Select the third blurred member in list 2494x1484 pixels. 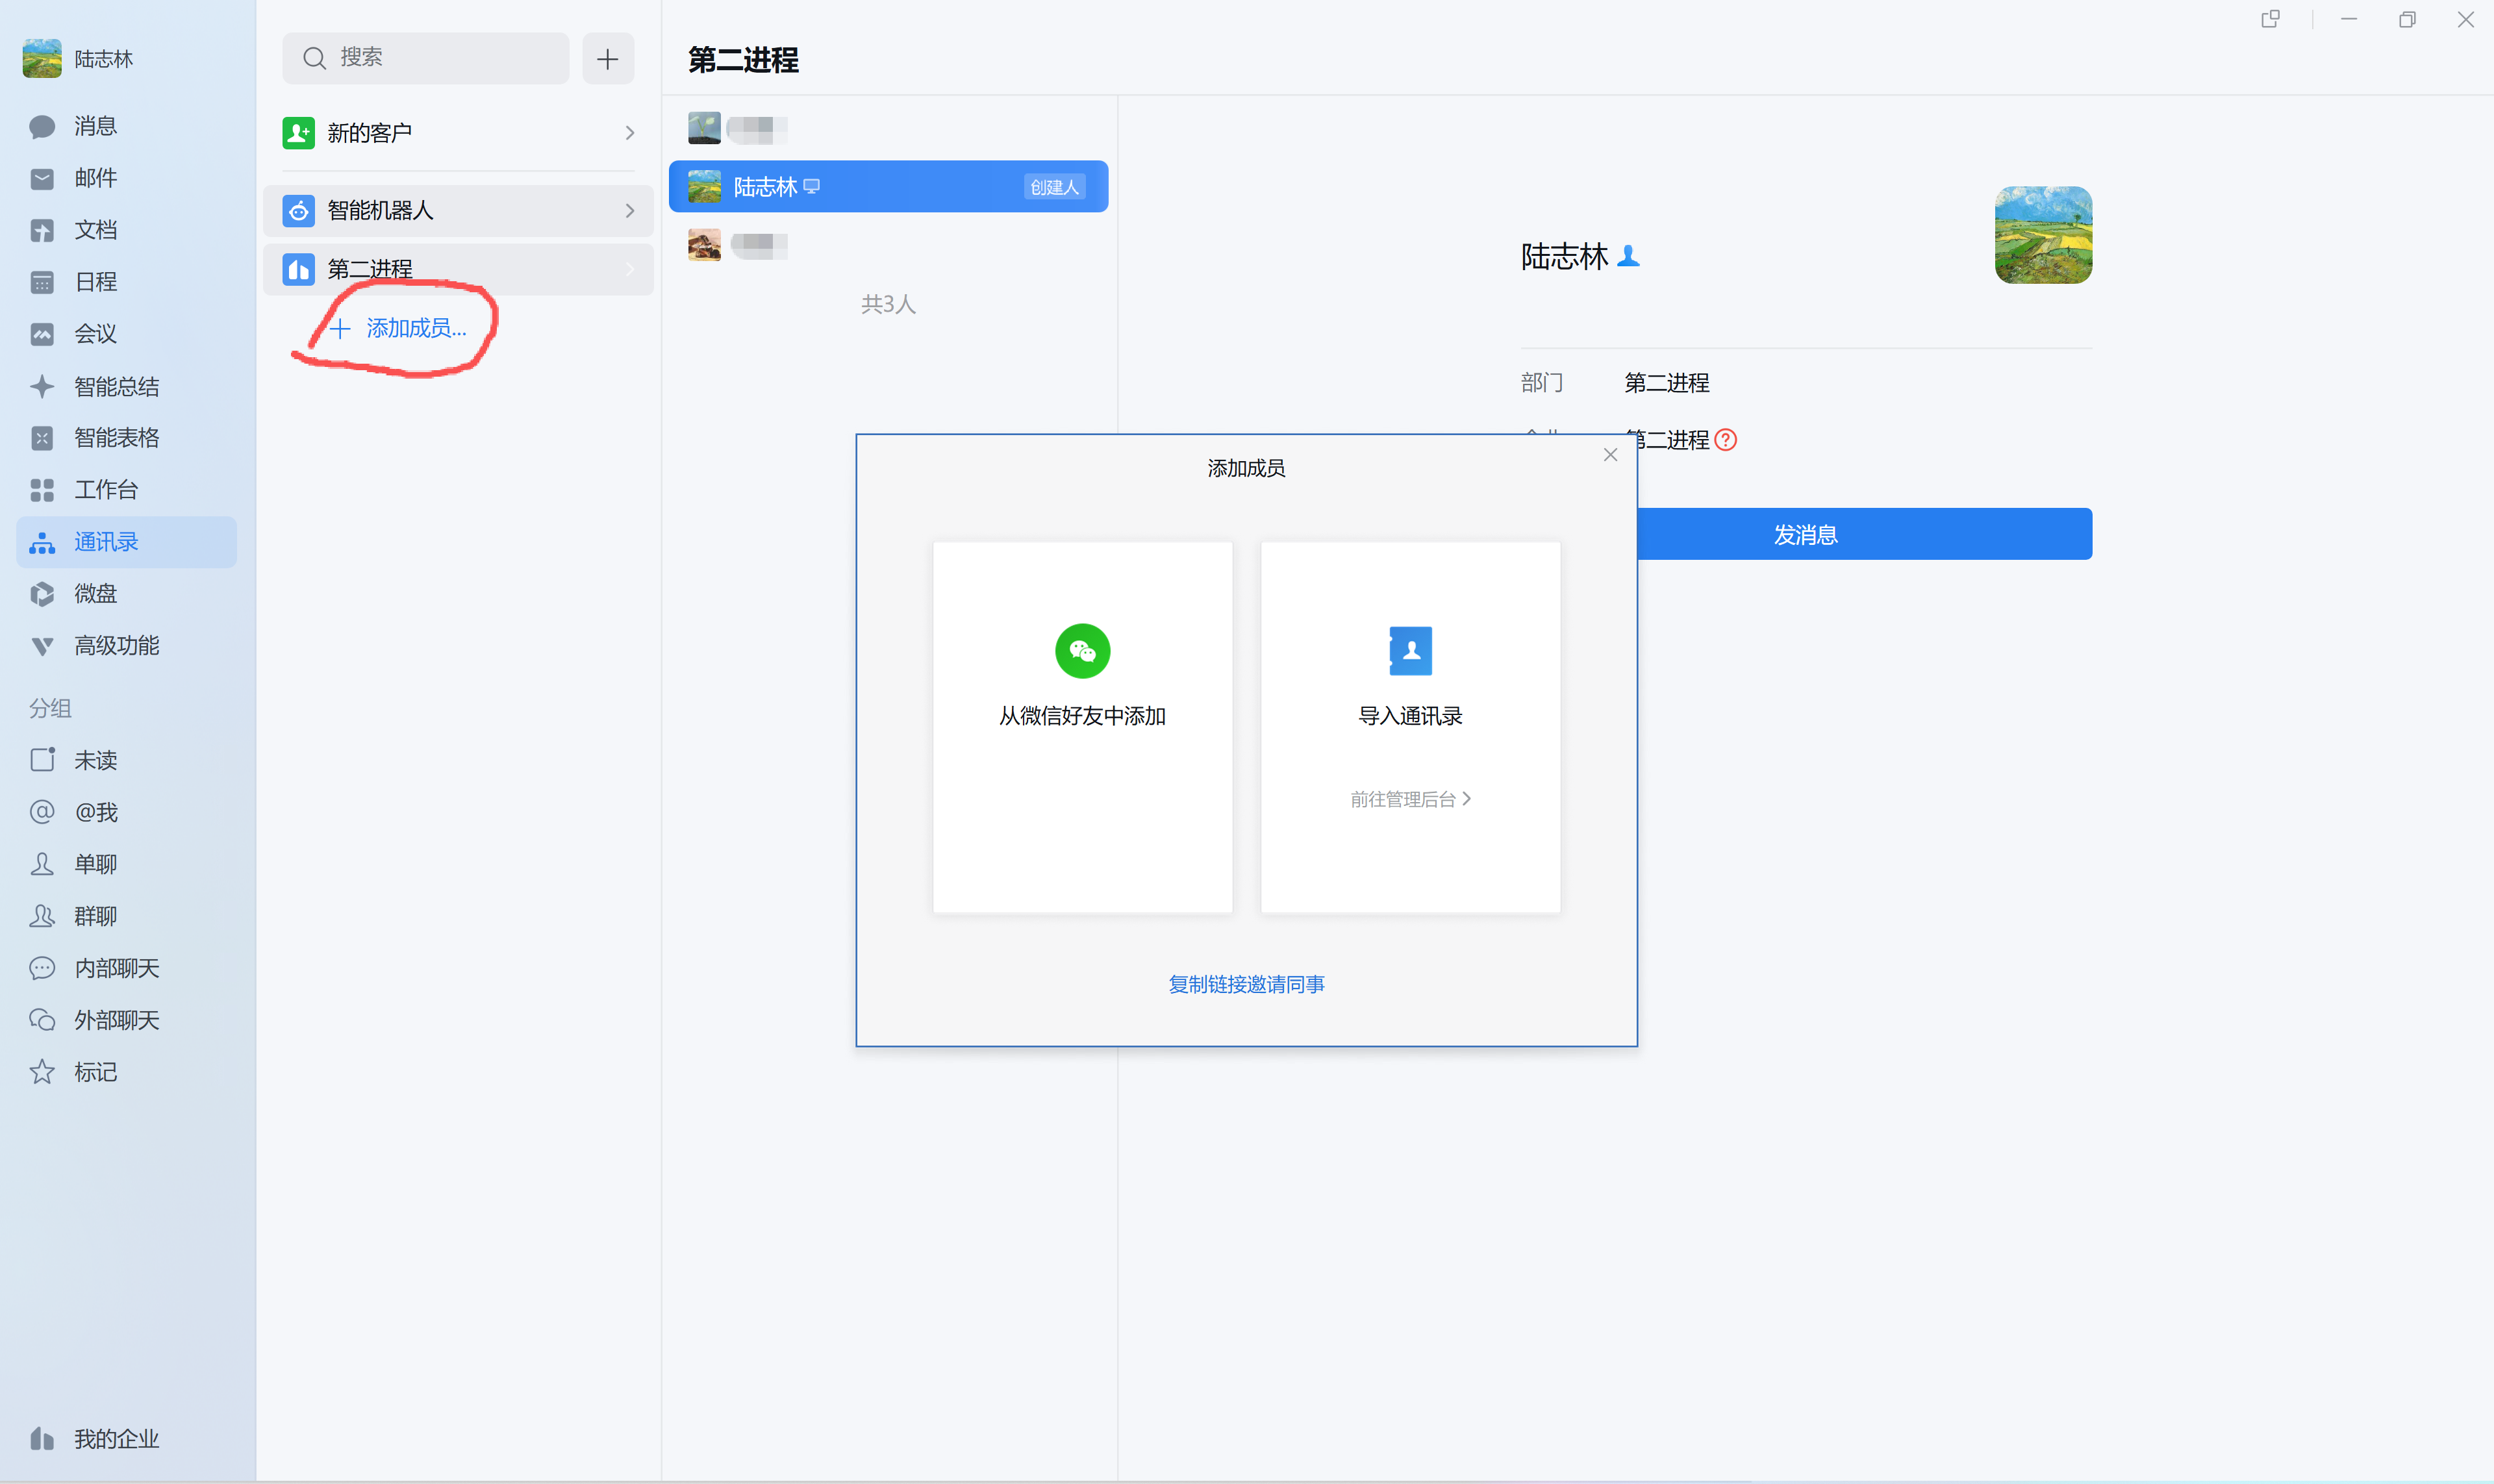pos(888,245)
